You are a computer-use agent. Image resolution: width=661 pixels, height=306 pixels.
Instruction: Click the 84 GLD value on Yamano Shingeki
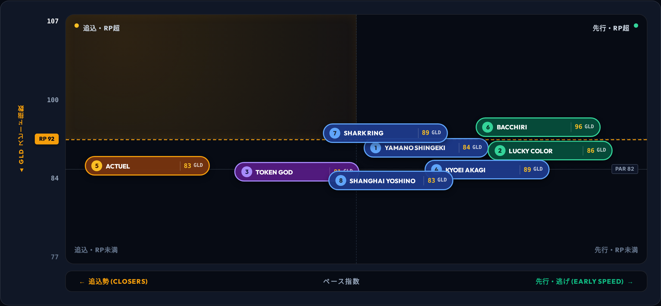click(472, 147)
